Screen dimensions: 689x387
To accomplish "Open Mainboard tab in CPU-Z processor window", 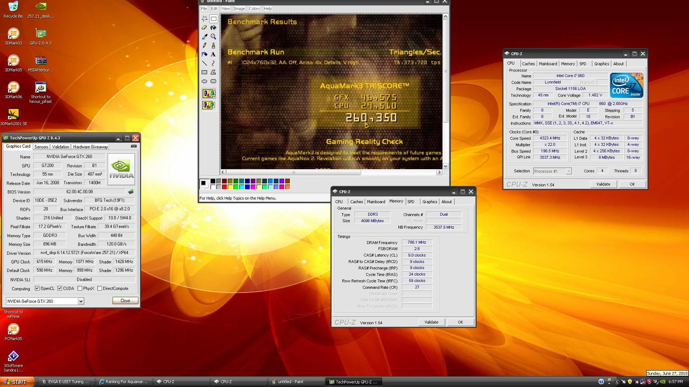I will coord(548,64).
